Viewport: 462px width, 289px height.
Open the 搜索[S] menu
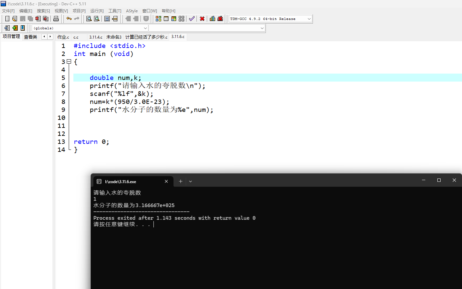tap(43, 11)
